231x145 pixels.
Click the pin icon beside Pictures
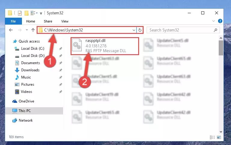coord(61,84)
